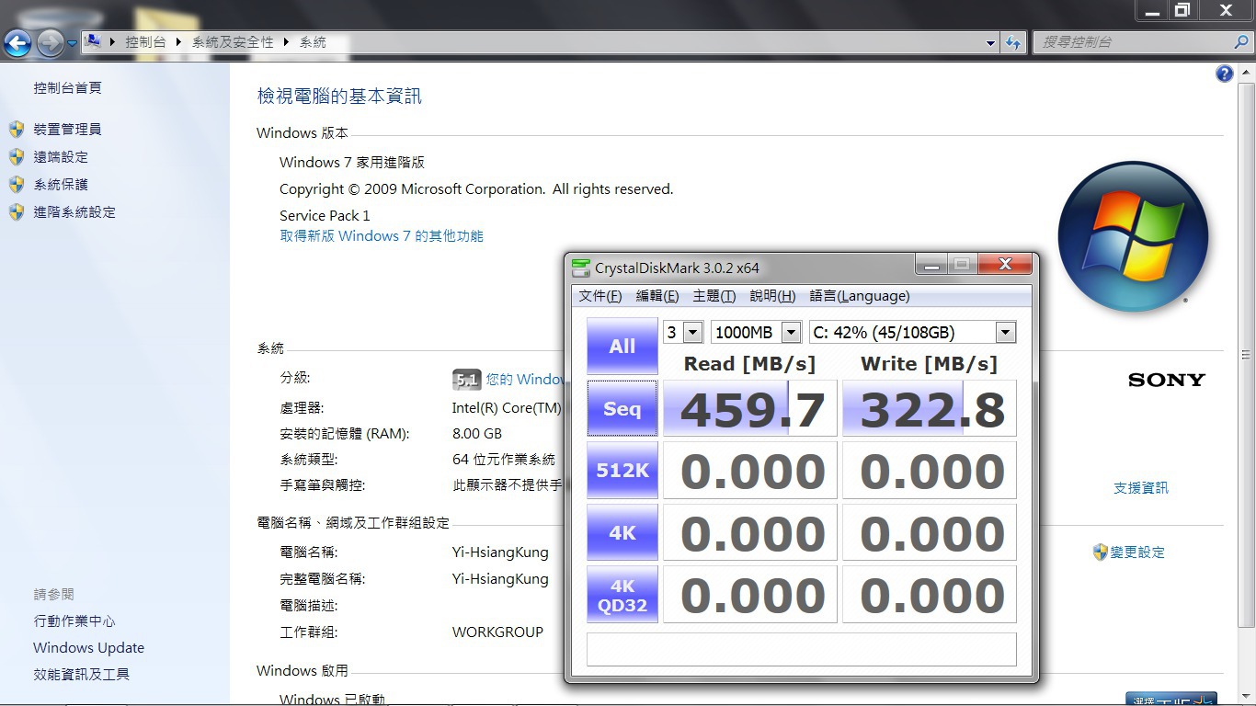This screenshot has width=1256, height=706.
Task: Click the Forward arrow in Control Panel
Action: (x=51, y=42)
